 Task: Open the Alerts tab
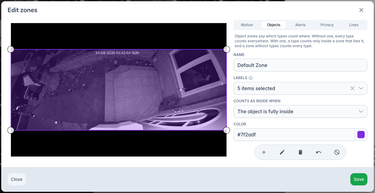(300, 25)
